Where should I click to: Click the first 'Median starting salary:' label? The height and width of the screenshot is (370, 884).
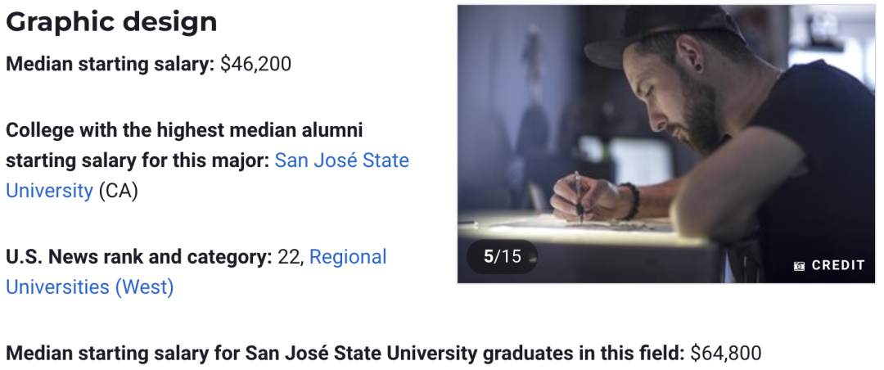click(x=110, y=65)
